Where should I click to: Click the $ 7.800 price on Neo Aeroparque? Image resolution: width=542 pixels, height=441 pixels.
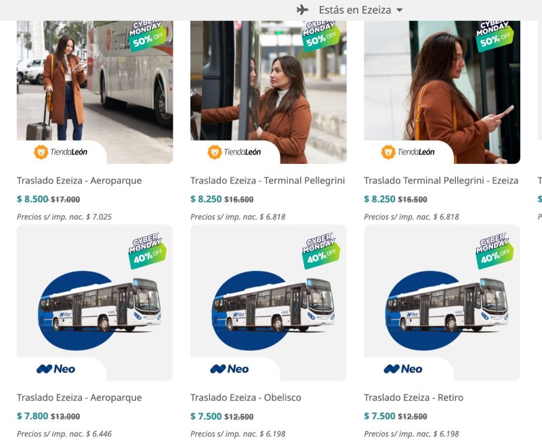tap(33, 416)
